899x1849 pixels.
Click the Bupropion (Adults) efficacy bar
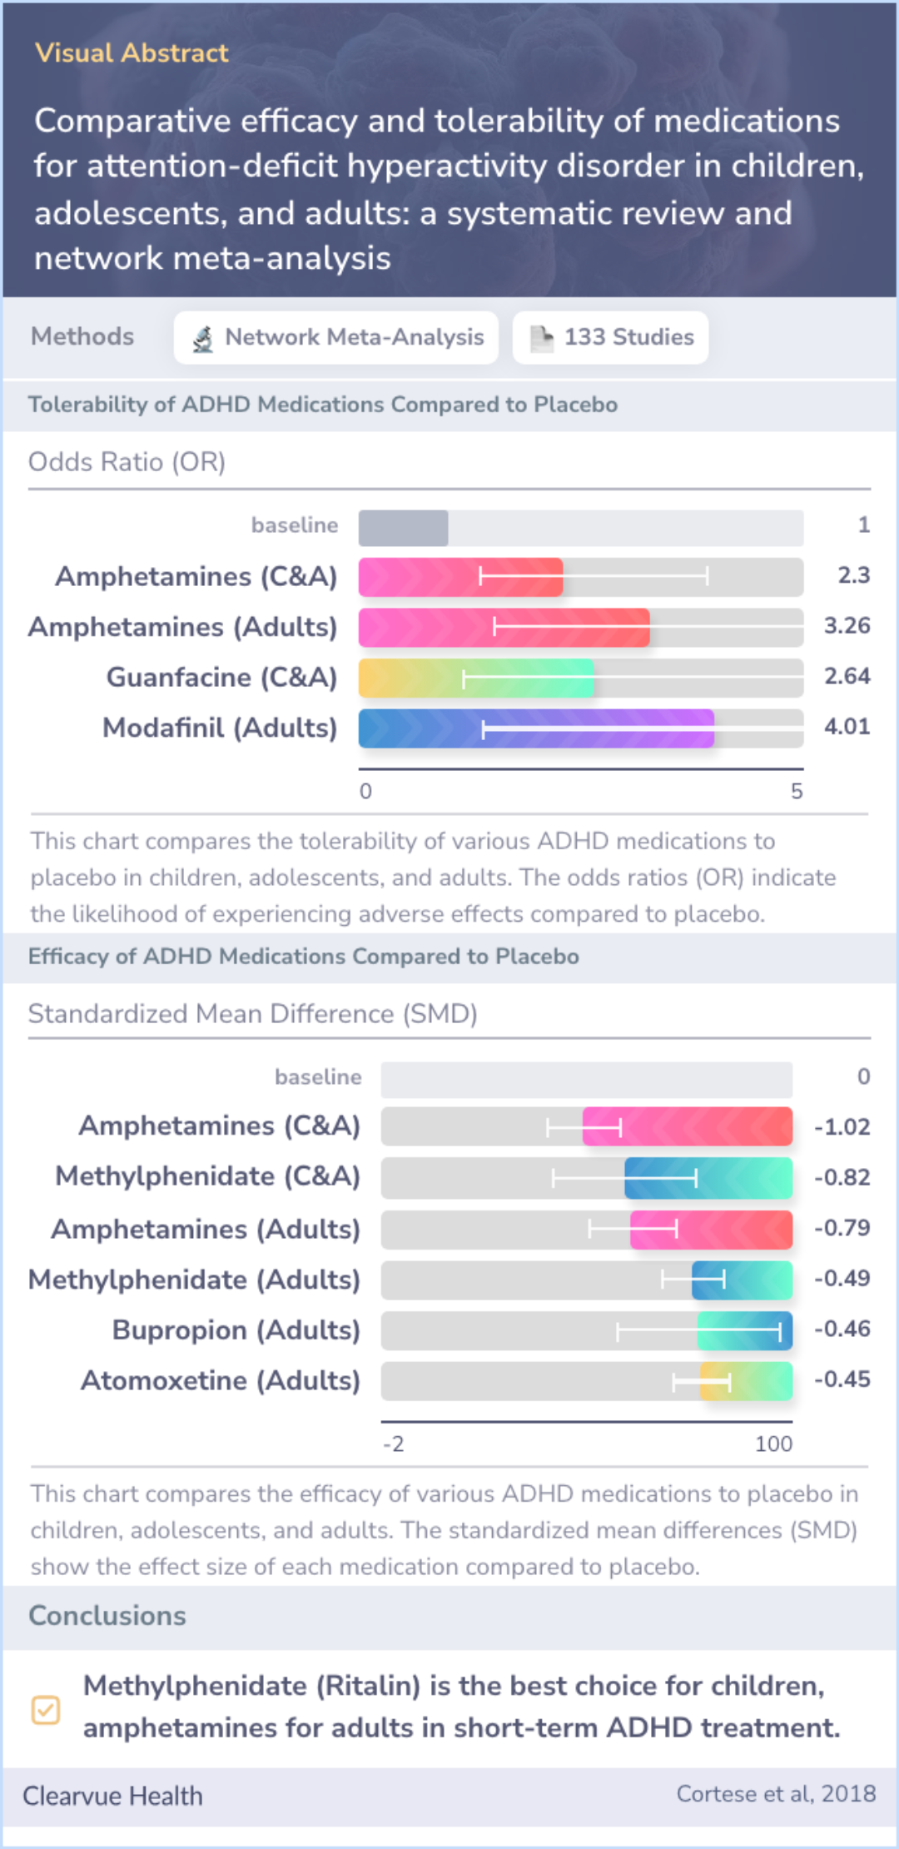pos(744,1330)
